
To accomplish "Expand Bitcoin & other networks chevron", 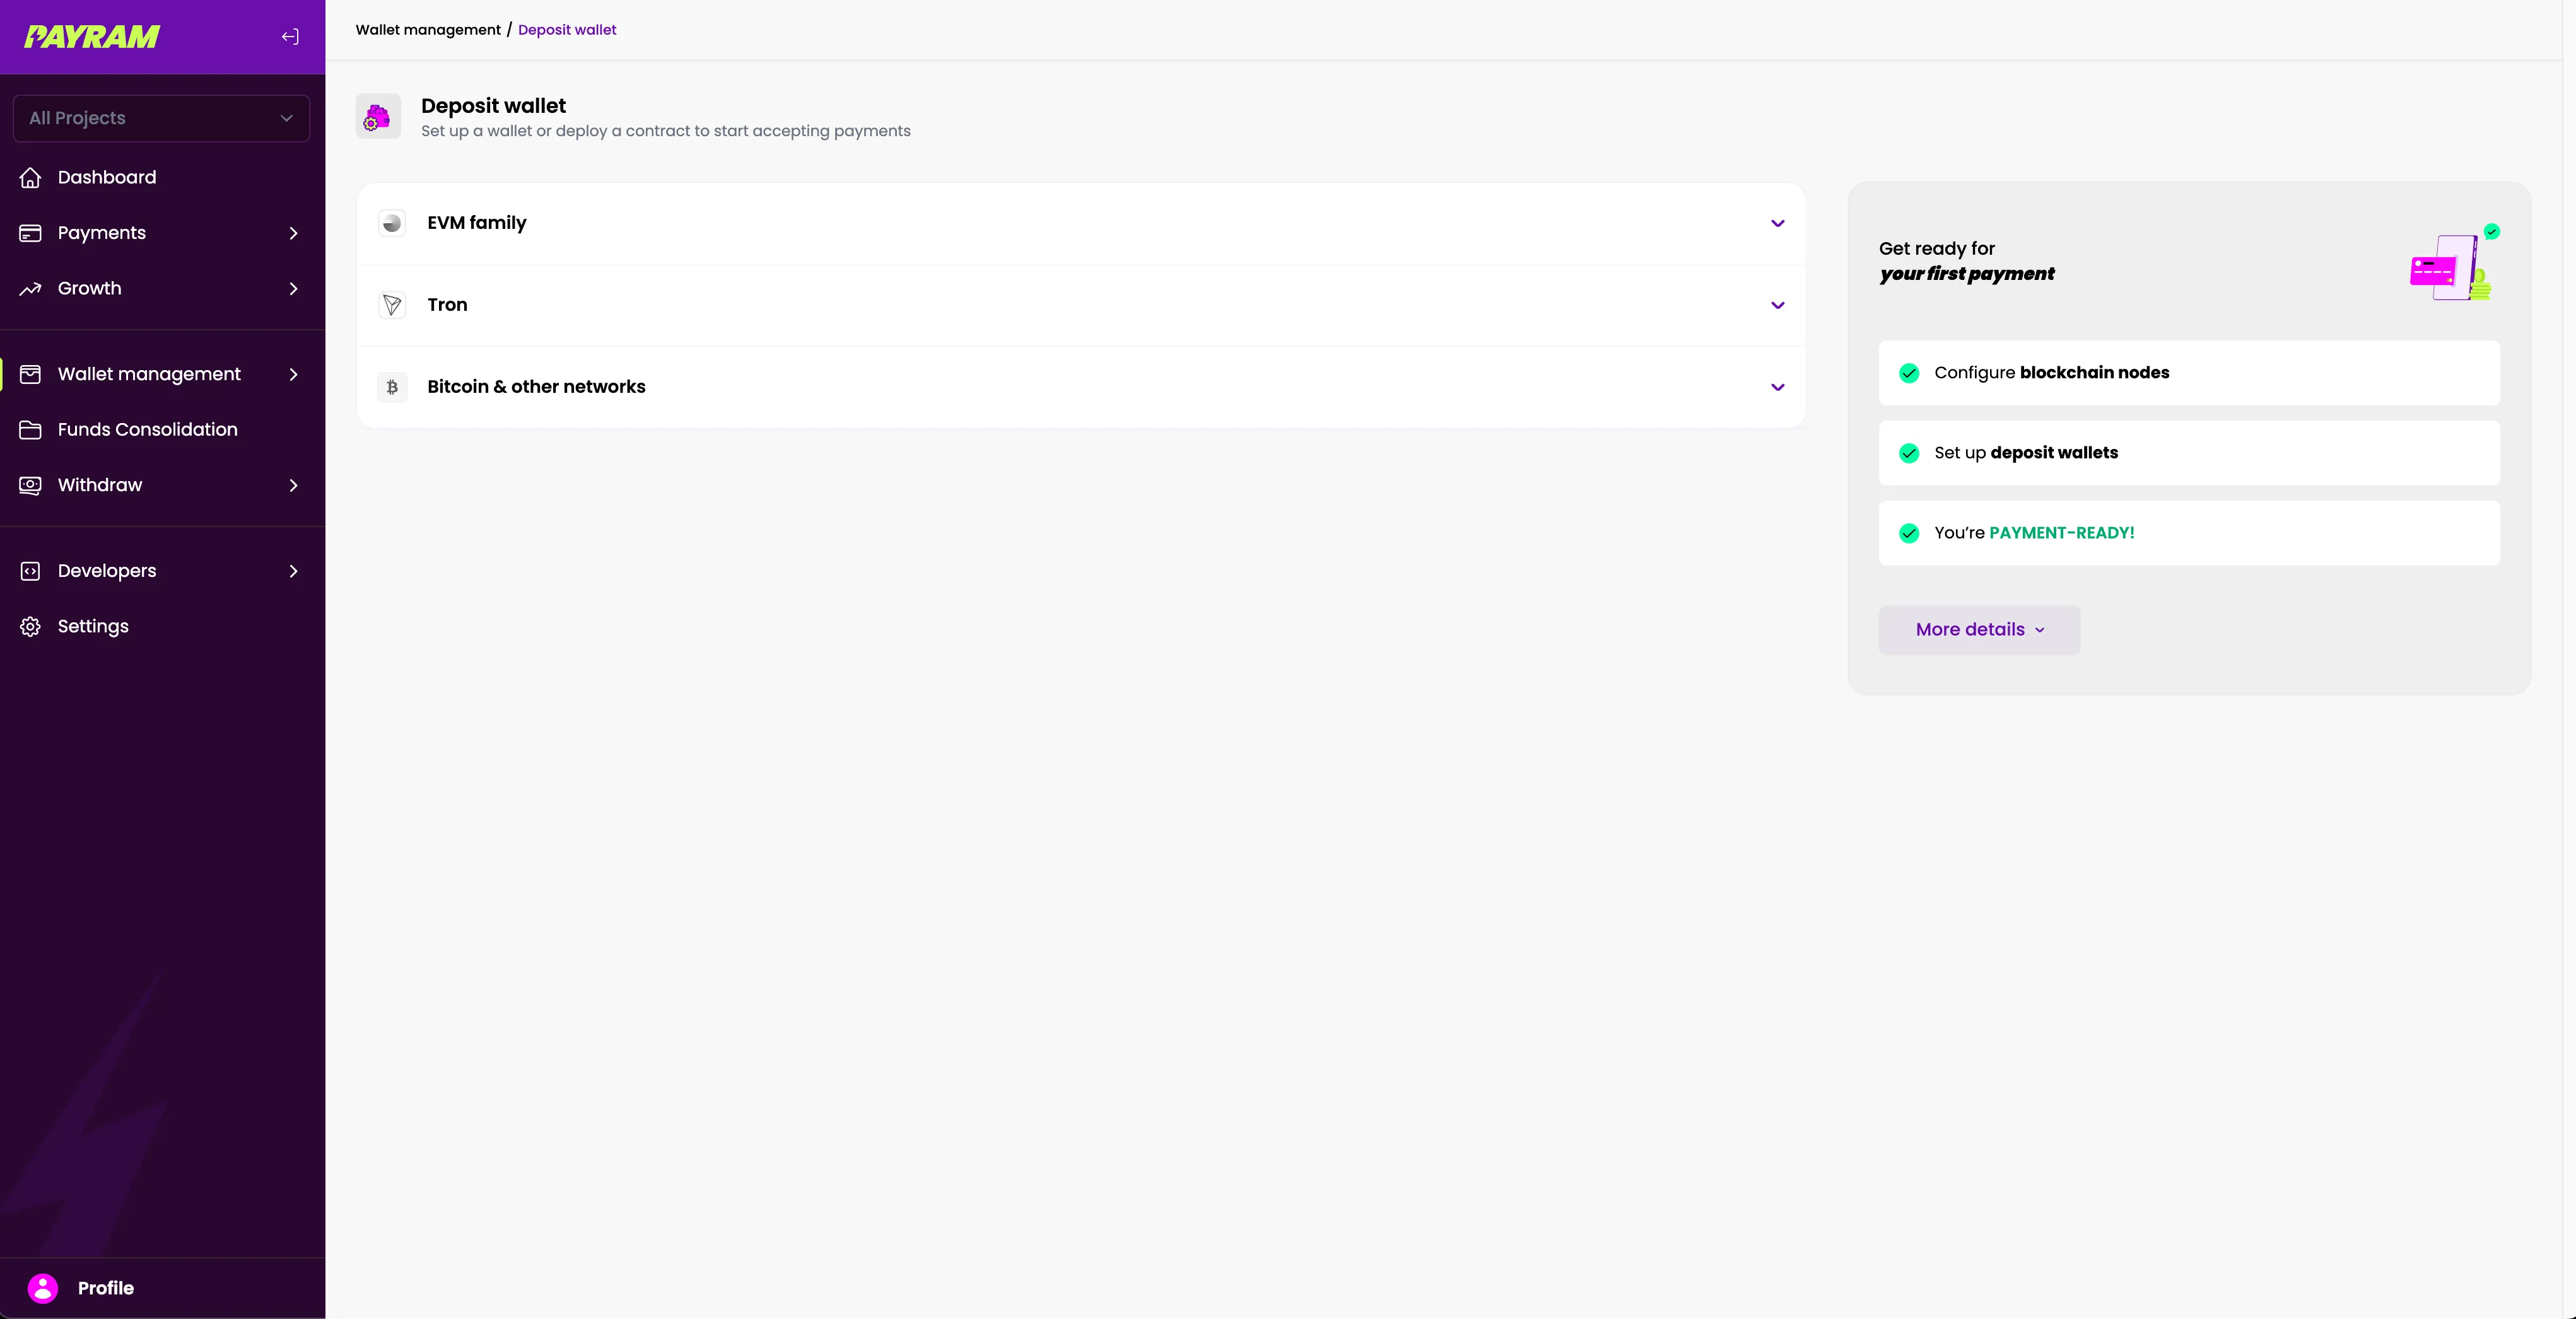I will coord(1777,386).
